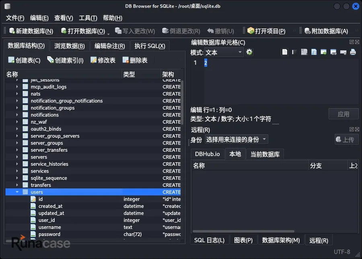
Task: Toggle the auto-format document button in cell editor
Action: coord(285,52)
